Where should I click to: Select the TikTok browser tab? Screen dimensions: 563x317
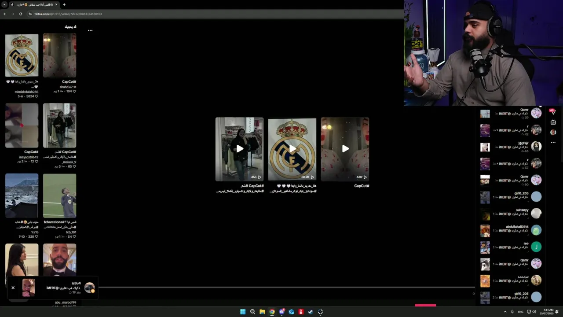(x=35, y=4)
